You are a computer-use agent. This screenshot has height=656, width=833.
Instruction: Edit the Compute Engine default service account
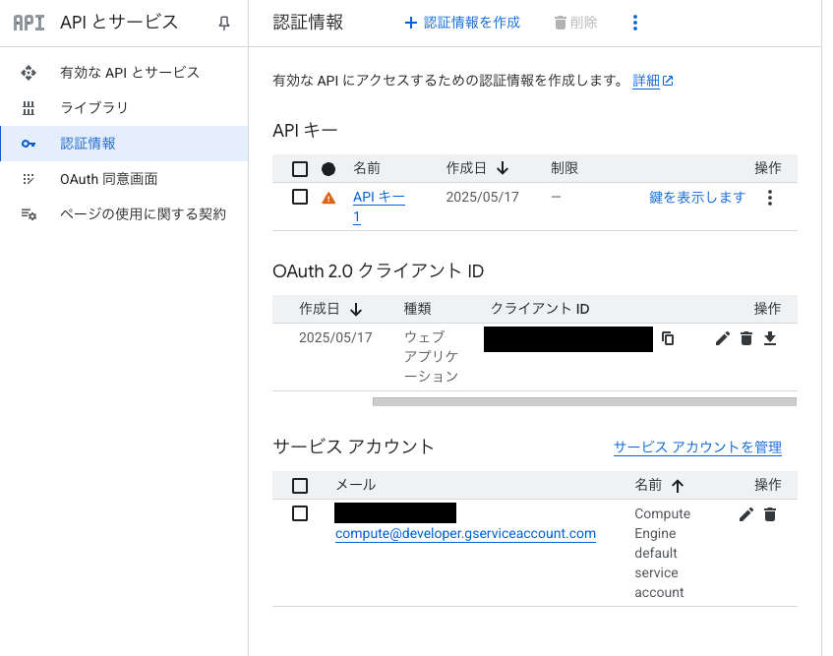tap(746, 514)
